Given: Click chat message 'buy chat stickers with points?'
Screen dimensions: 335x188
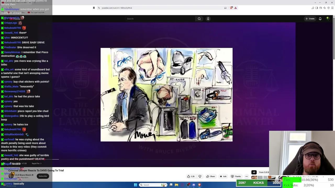Looking at the screenshot, I should [31, 82].
